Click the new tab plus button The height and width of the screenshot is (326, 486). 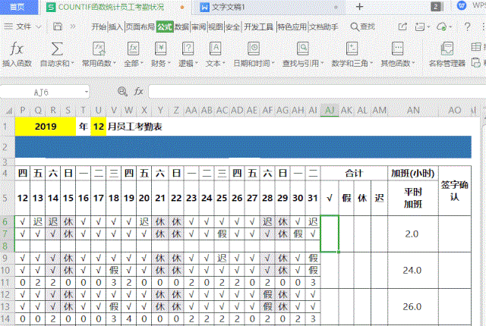[359, 7]
